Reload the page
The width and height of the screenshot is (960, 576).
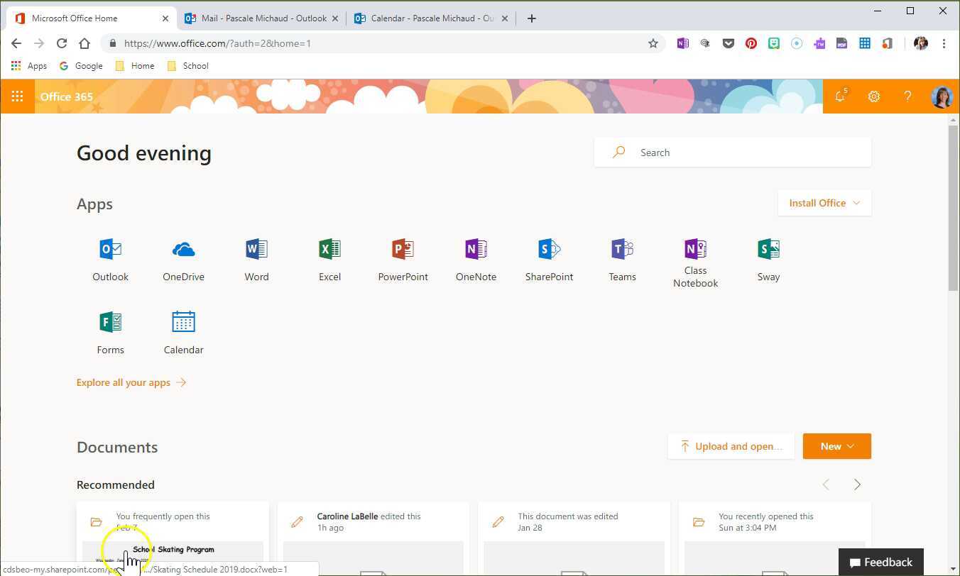click(x=62, y=43)
